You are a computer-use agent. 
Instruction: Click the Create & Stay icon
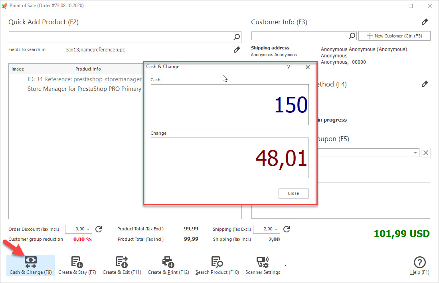pos(77,262)
